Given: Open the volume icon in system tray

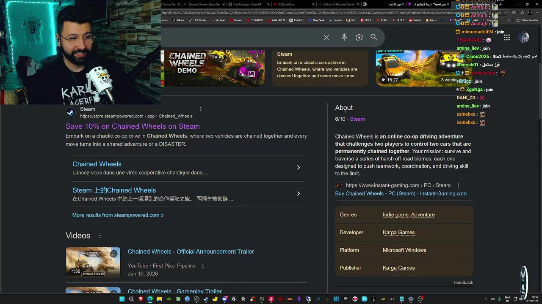Looking at the screenshot, I should tap(492, 299).
